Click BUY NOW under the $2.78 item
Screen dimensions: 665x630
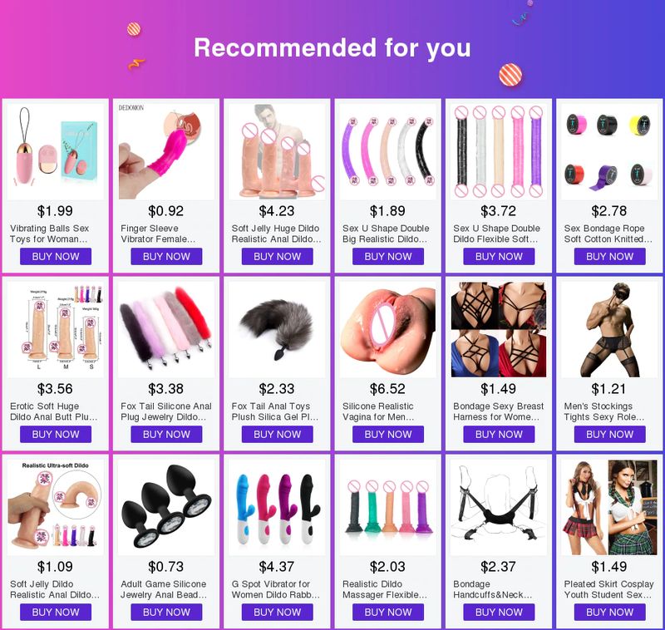(609, 257)
